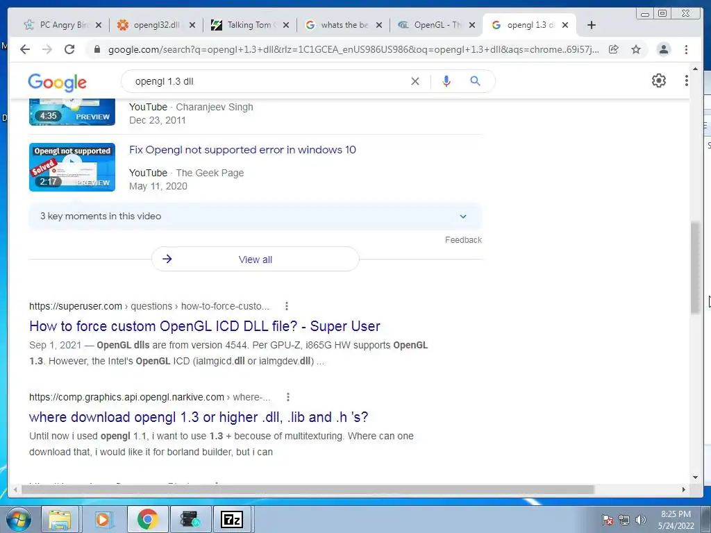Click the browser forward arrow
This screenshot has height=533, width=711.
pyautogui.click(x=47, y=49)
